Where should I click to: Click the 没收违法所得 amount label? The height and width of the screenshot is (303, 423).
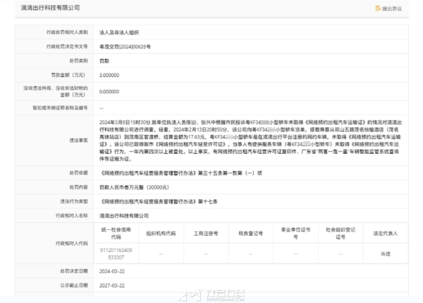pyautogui.click(x=56, y=91)
